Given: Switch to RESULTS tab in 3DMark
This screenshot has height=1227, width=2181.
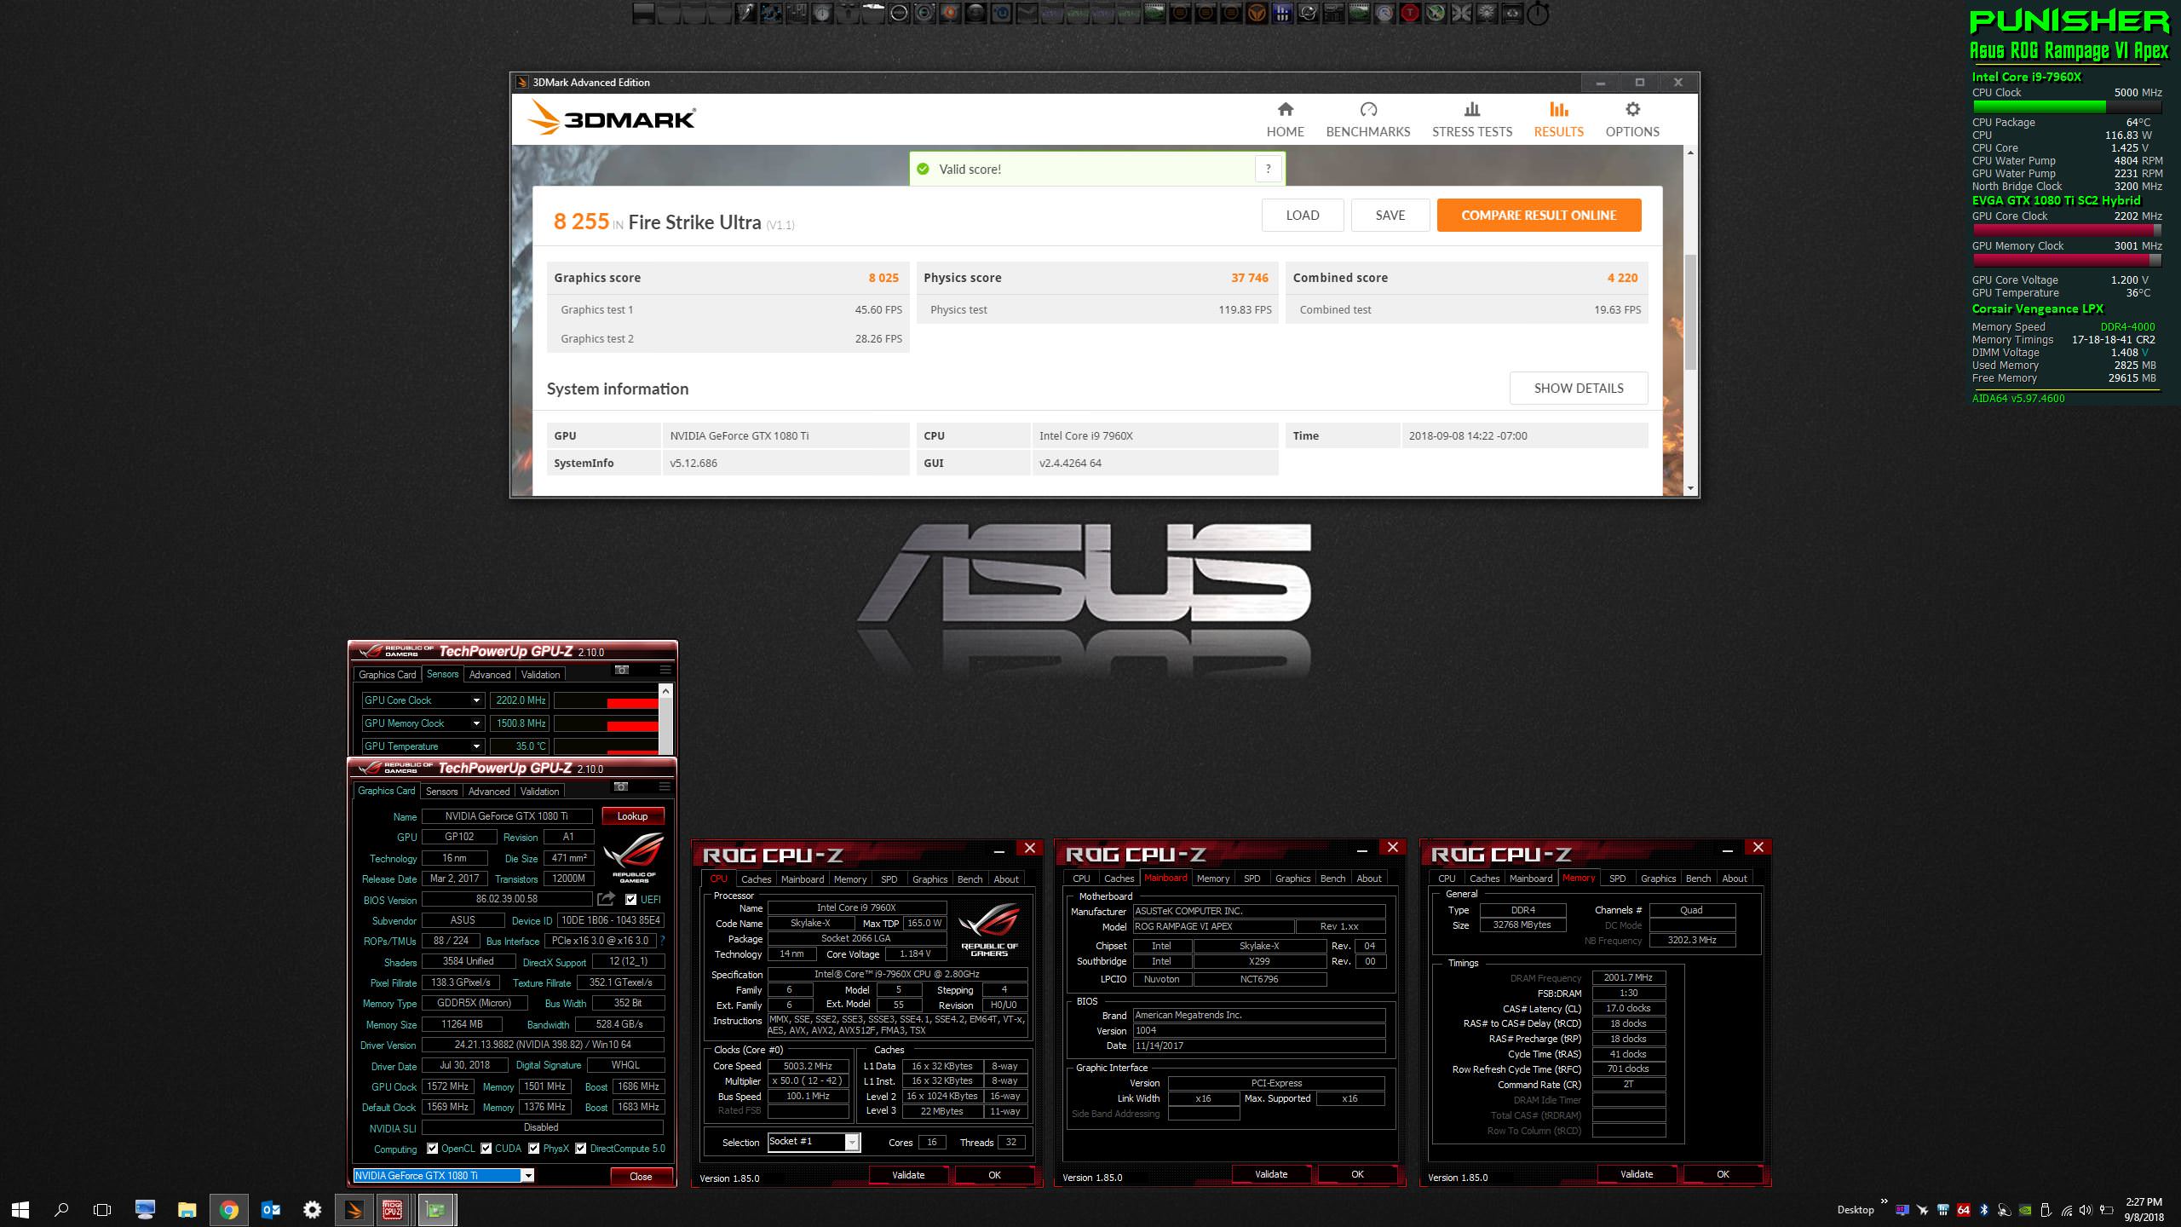Looking at the screenshot, I should click(1558, 119).
